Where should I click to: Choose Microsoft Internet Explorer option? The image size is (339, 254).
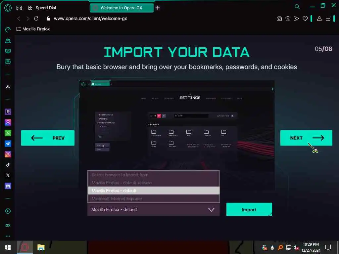pos(154,198)
